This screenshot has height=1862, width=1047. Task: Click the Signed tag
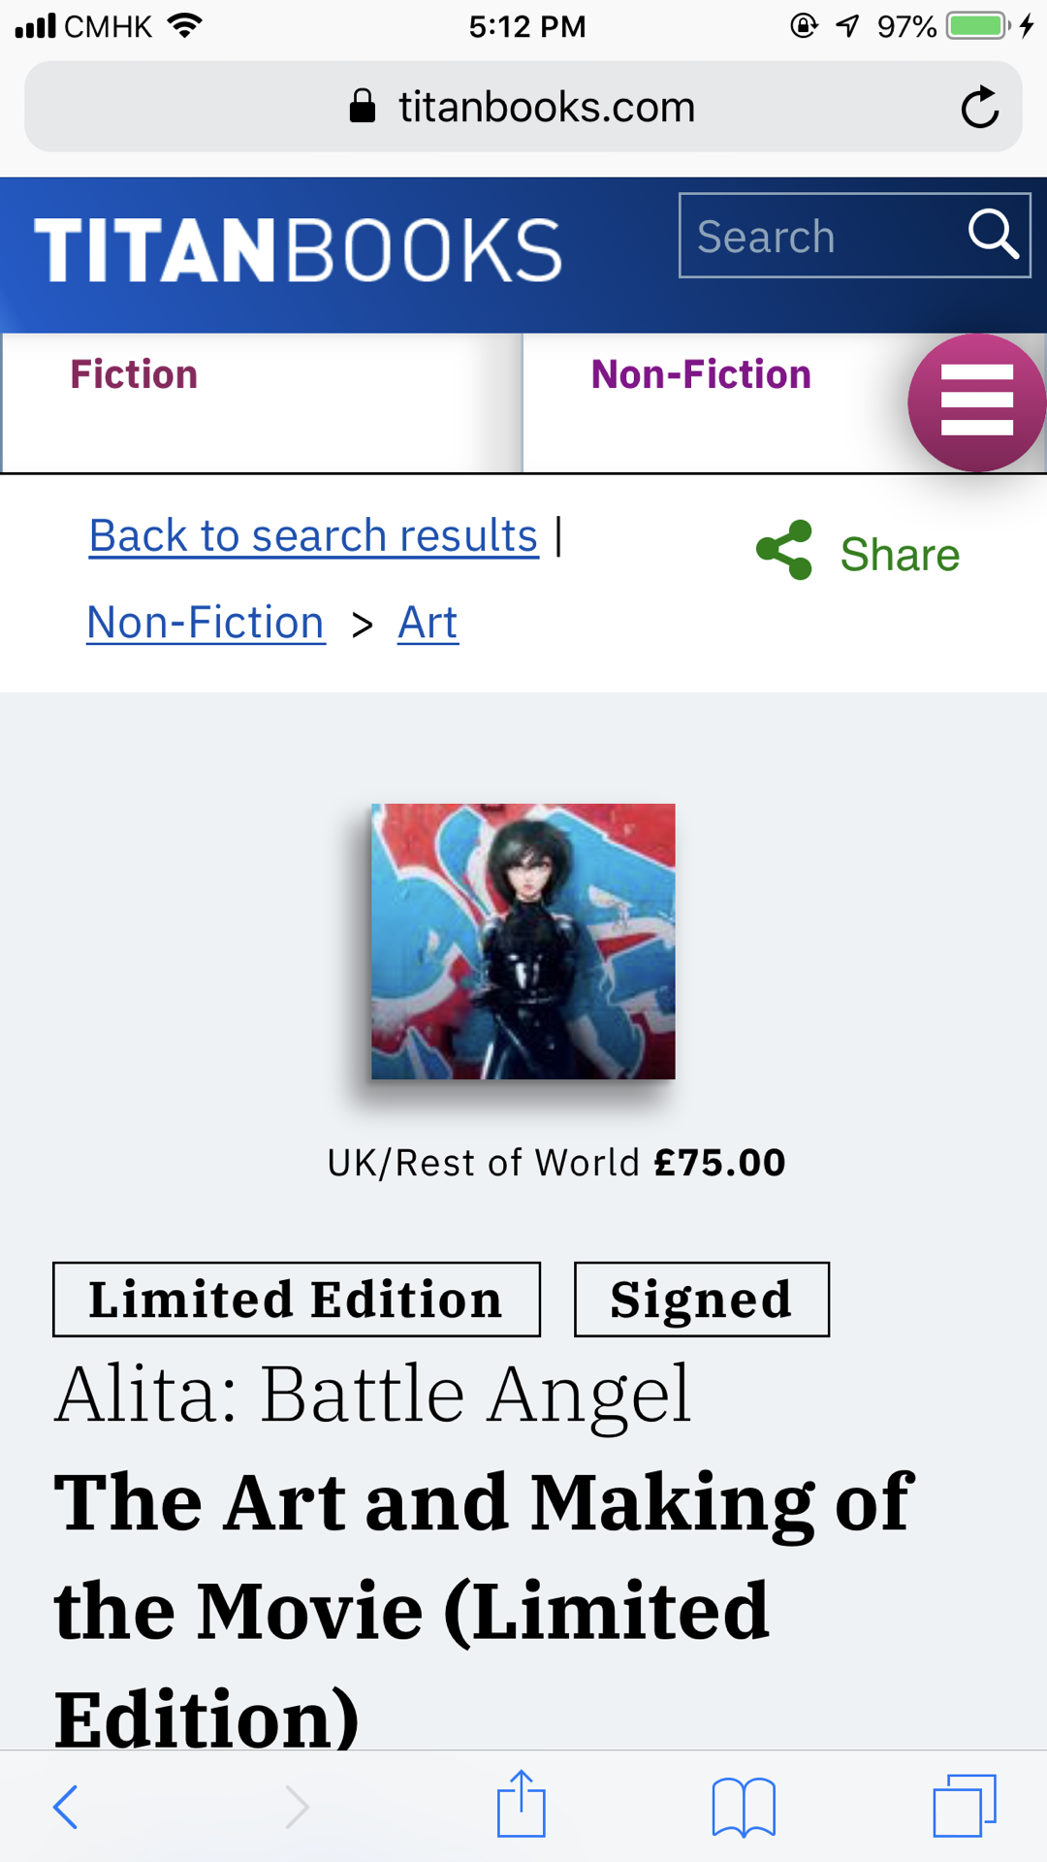coord(702,1300)
